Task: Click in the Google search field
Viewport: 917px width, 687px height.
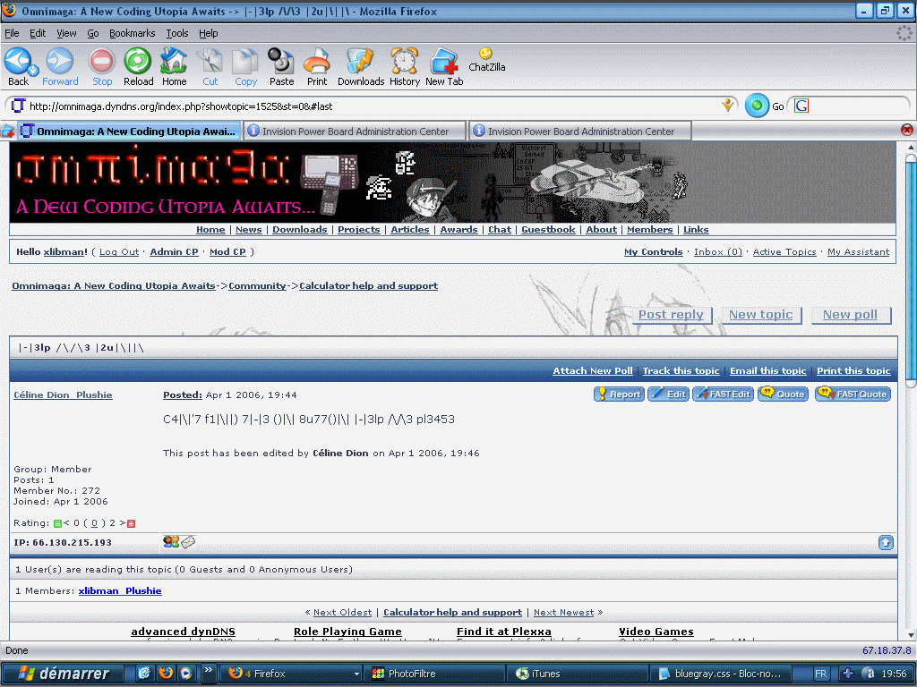Action: [x=857, y=106]
